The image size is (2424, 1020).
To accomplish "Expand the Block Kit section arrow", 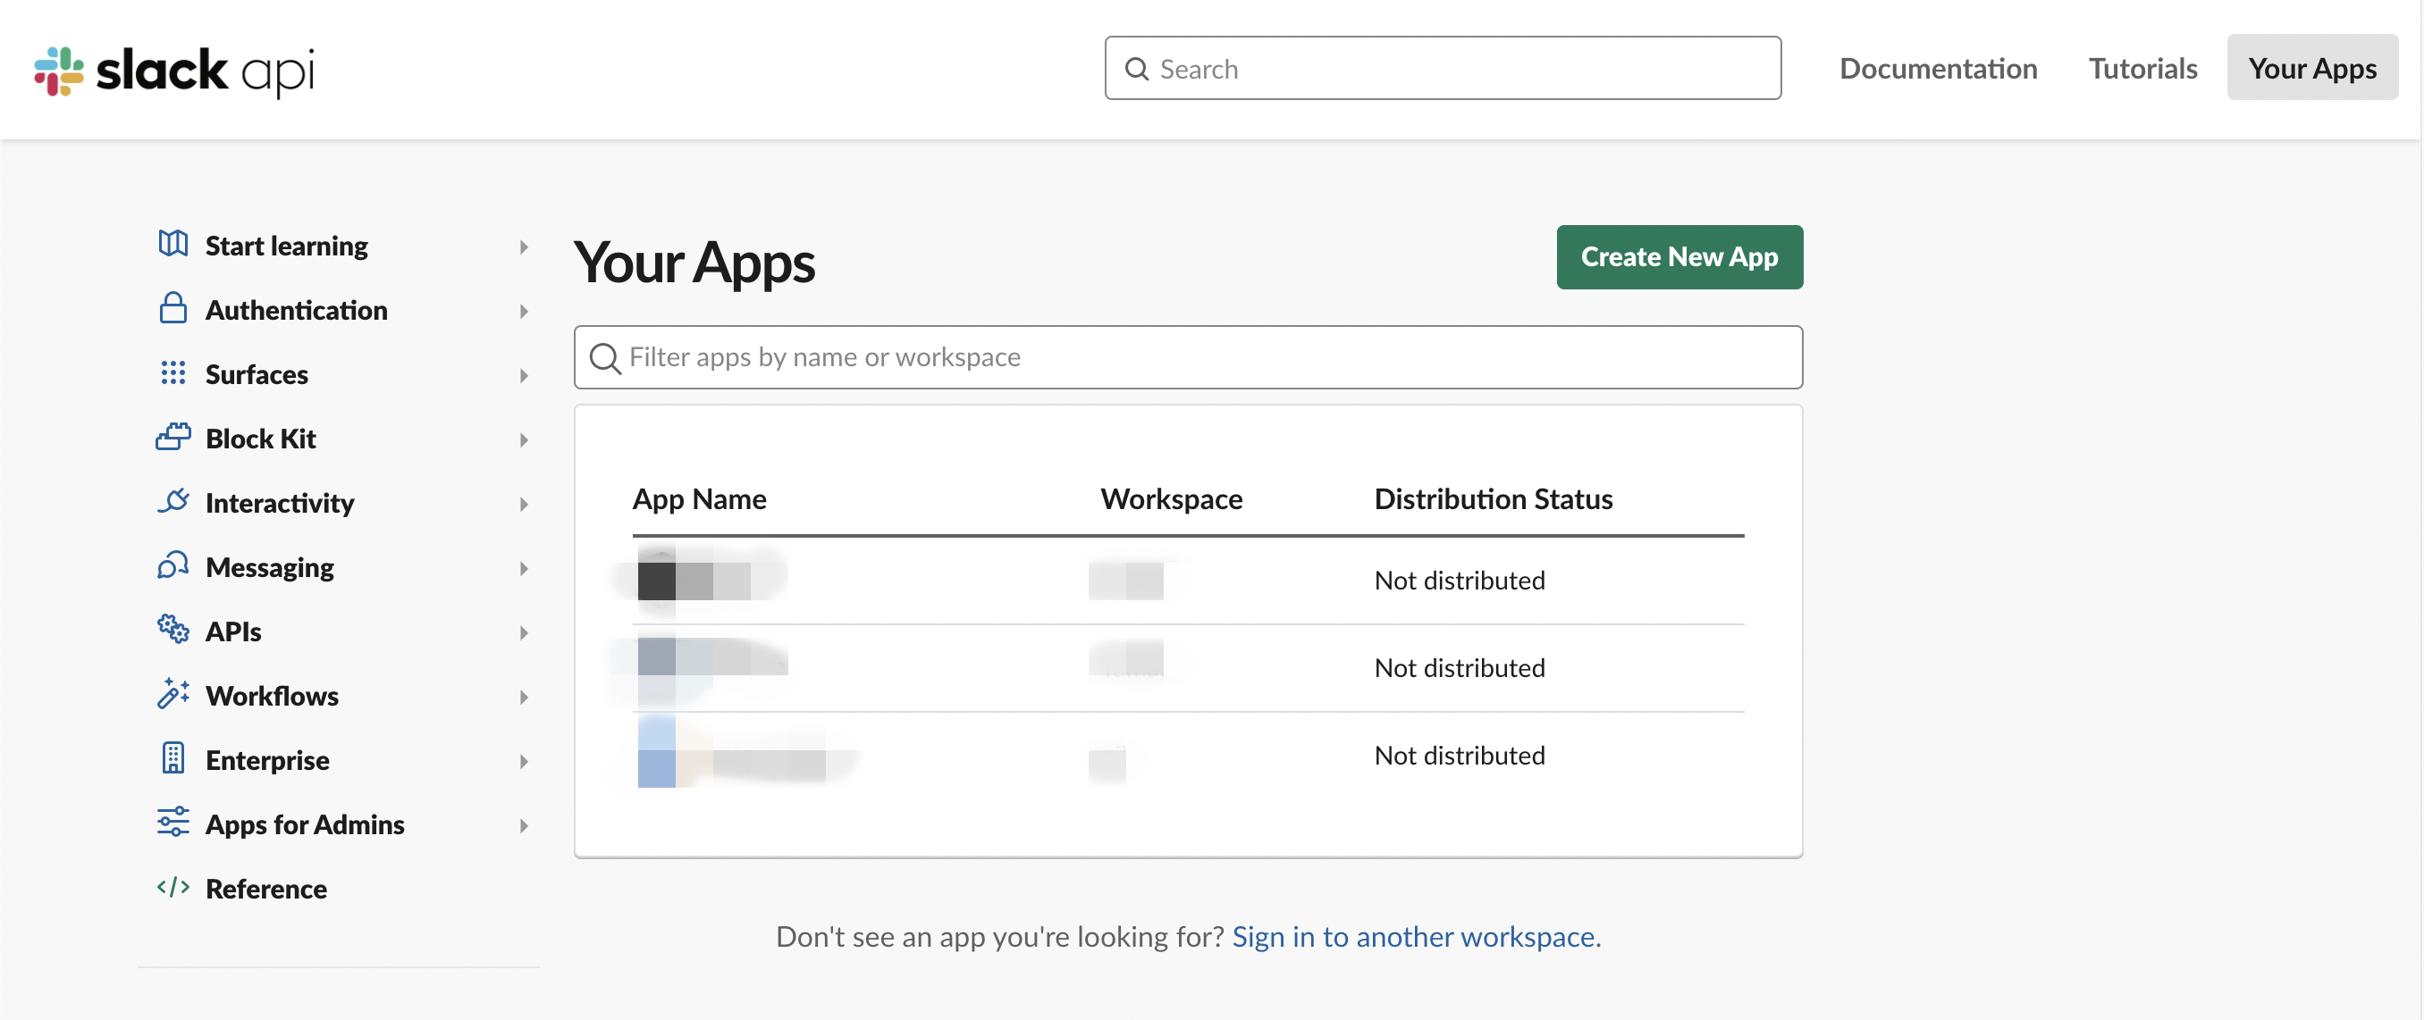I will [x=524, y=440].
